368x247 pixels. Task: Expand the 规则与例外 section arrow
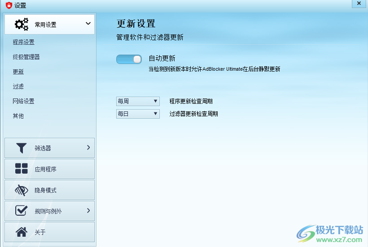point(88,210)
